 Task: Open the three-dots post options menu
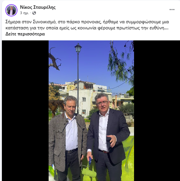[172, 10]
